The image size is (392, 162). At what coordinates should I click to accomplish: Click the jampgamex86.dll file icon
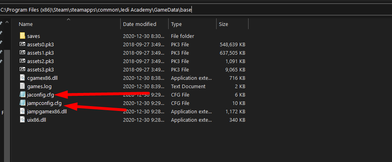(22, 111)
